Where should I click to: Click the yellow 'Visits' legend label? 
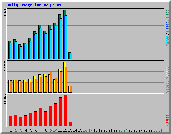click(x=167, y=73)
